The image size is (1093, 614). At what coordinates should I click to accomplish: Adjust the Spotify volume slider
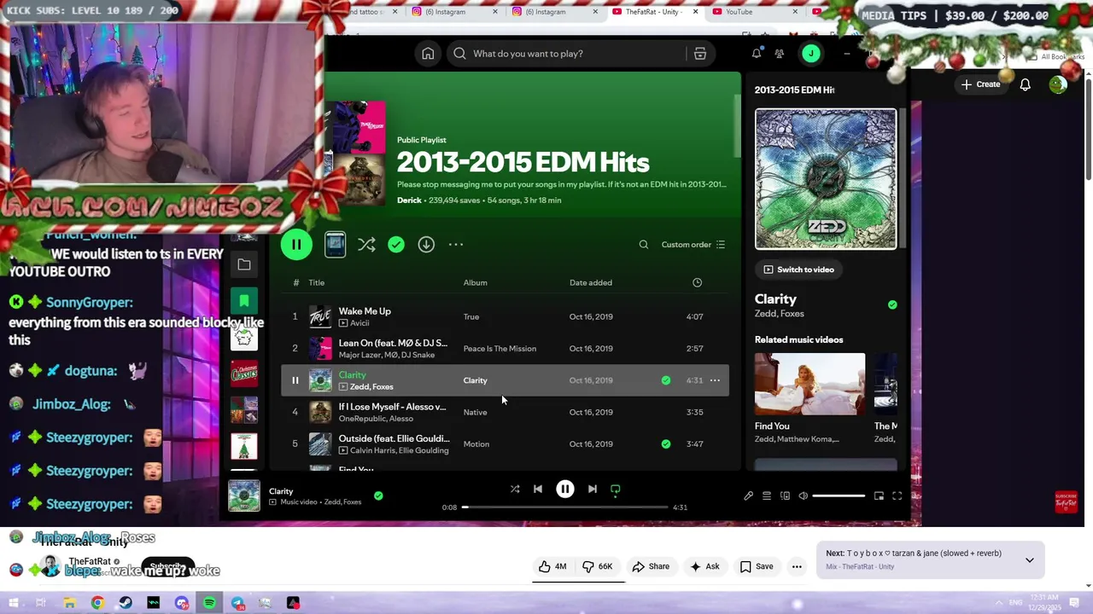point(839,496)
